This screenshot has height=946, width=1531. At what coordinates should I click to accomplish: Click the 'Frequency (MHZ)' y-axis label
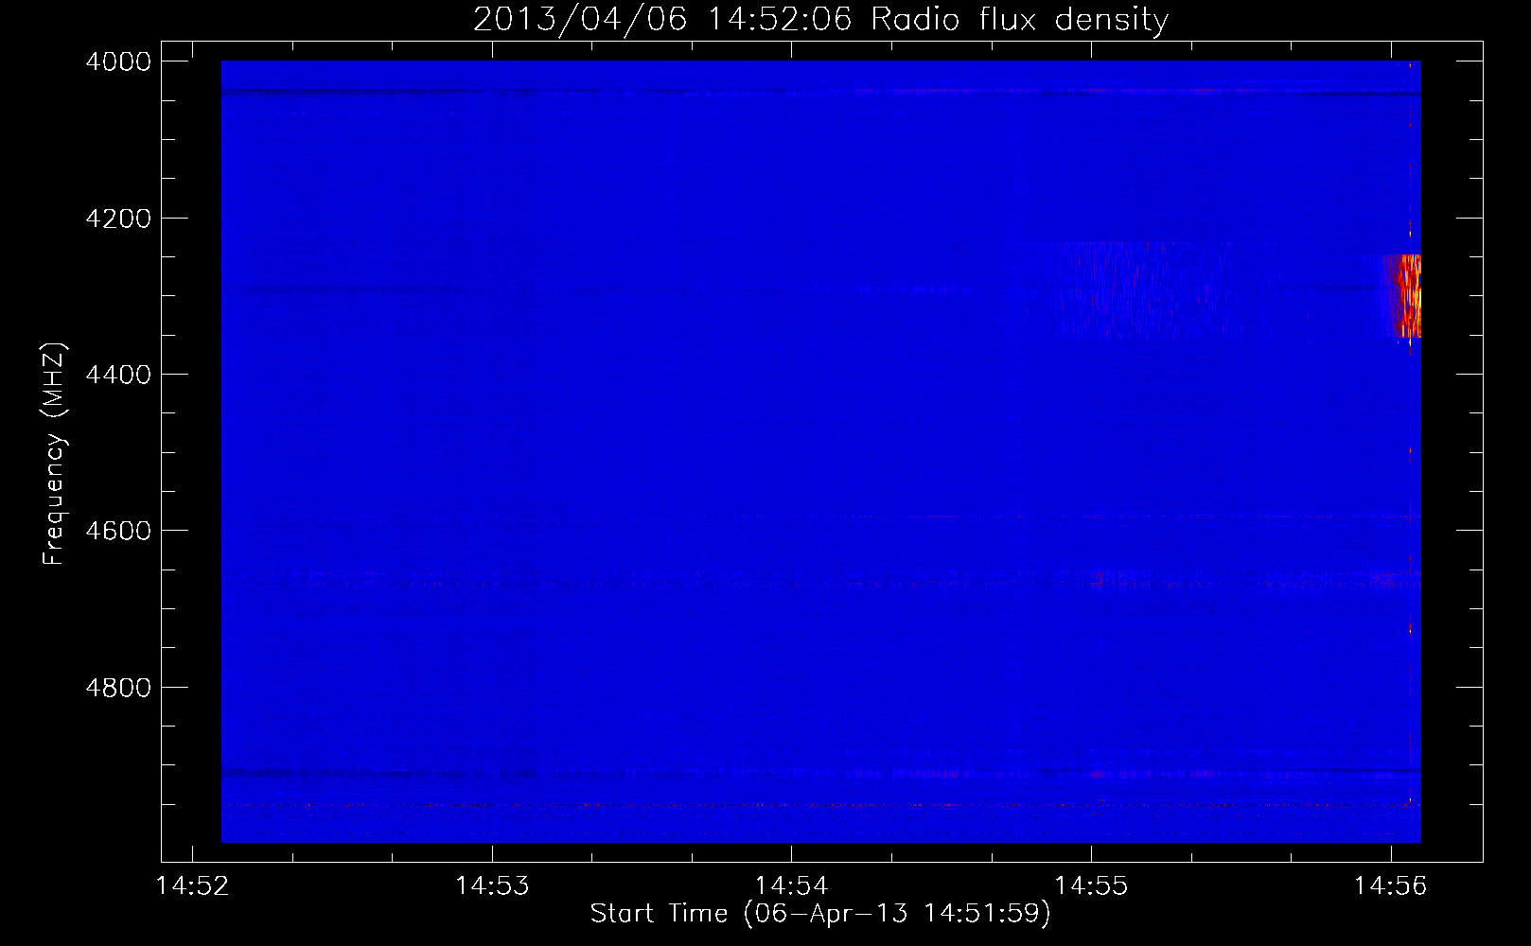click(55, 454)
